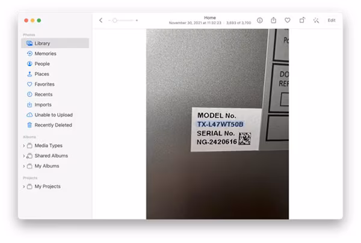Open the Share menu icon

click(x=274, y=20)
